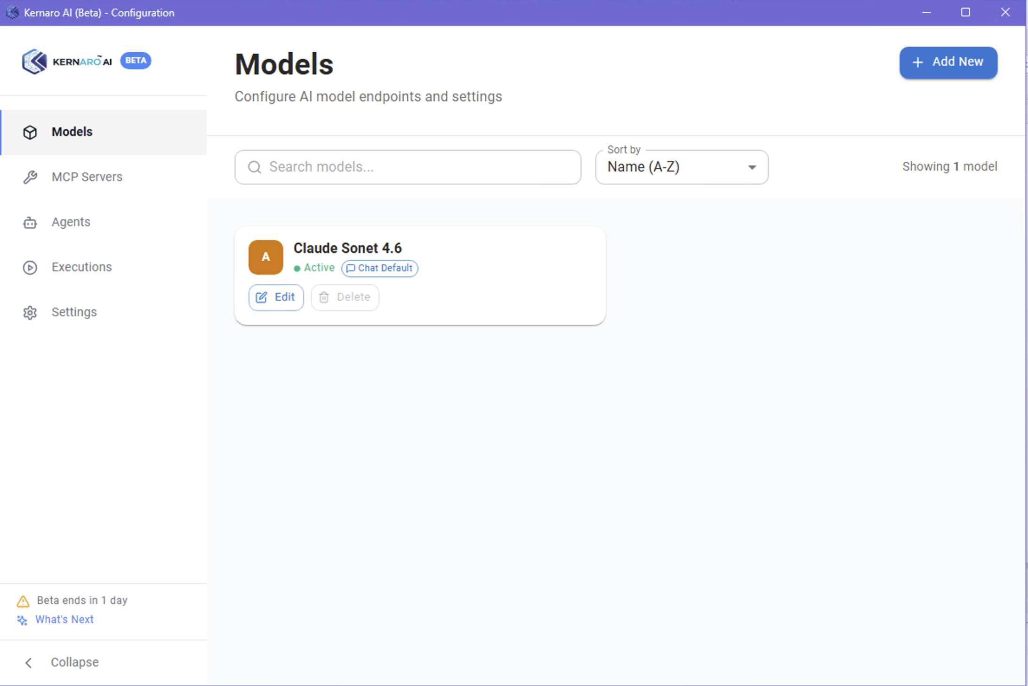Viewport: 1028px width, 686px height.
Task: Navigate to Agents
Action: tap(104, 222)
